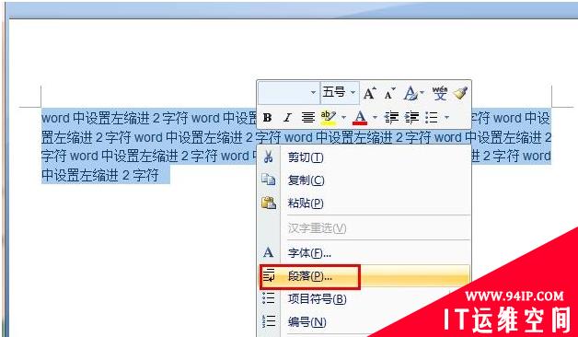This screenshot has height=337, width=578.
Task: Click the clipboard paste icon
Action: (269, 203)
